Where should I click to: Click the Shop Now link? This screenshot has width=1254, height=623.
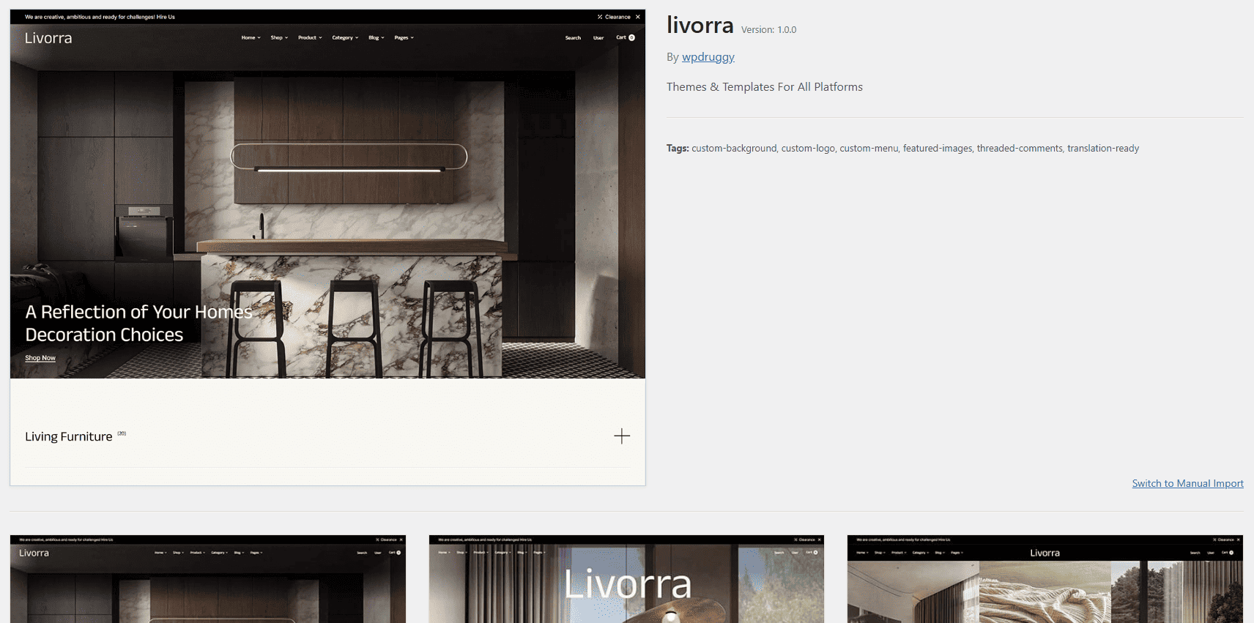coord(40,358)
